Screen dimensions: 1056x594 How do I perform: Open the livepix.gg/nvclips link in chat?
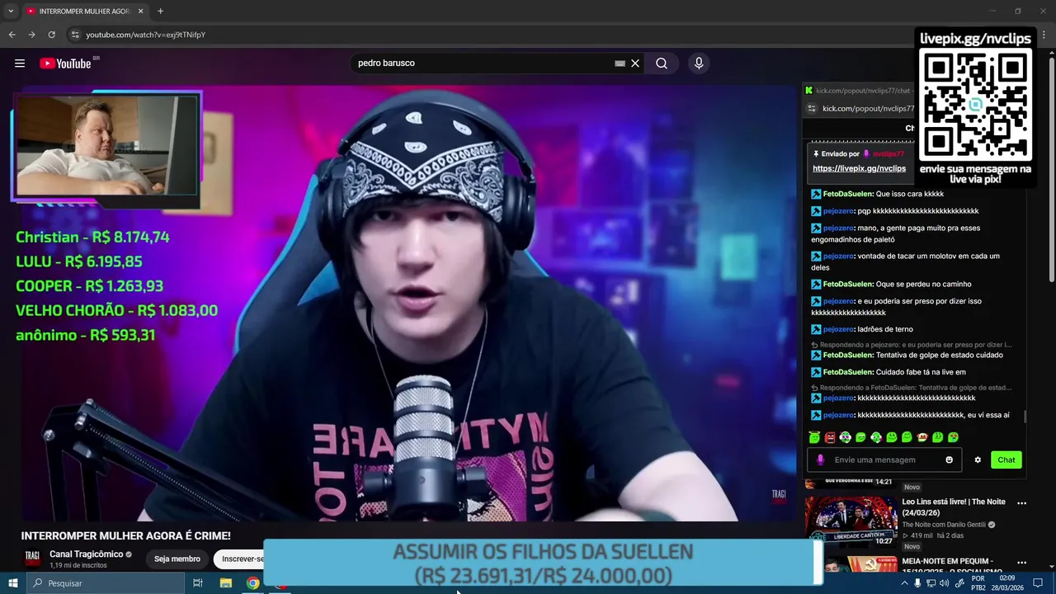point(859,168)
